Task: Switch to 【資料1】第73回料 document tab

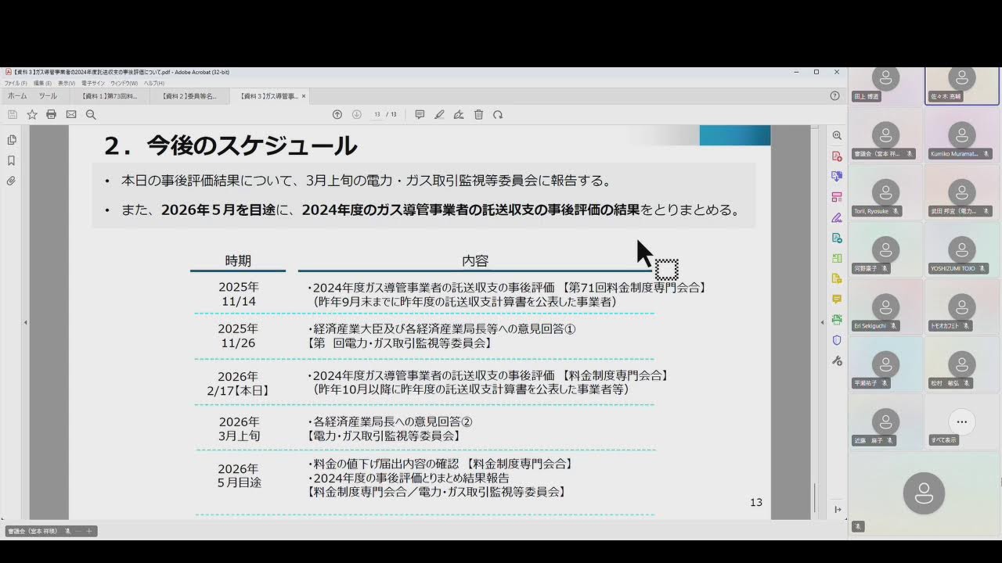Action: click(x=110, y=96)
